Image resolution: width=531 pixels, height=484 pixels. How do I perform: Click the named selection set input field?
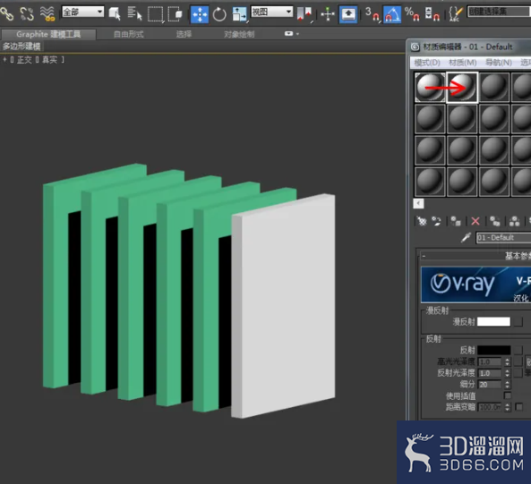click(499, 12)
